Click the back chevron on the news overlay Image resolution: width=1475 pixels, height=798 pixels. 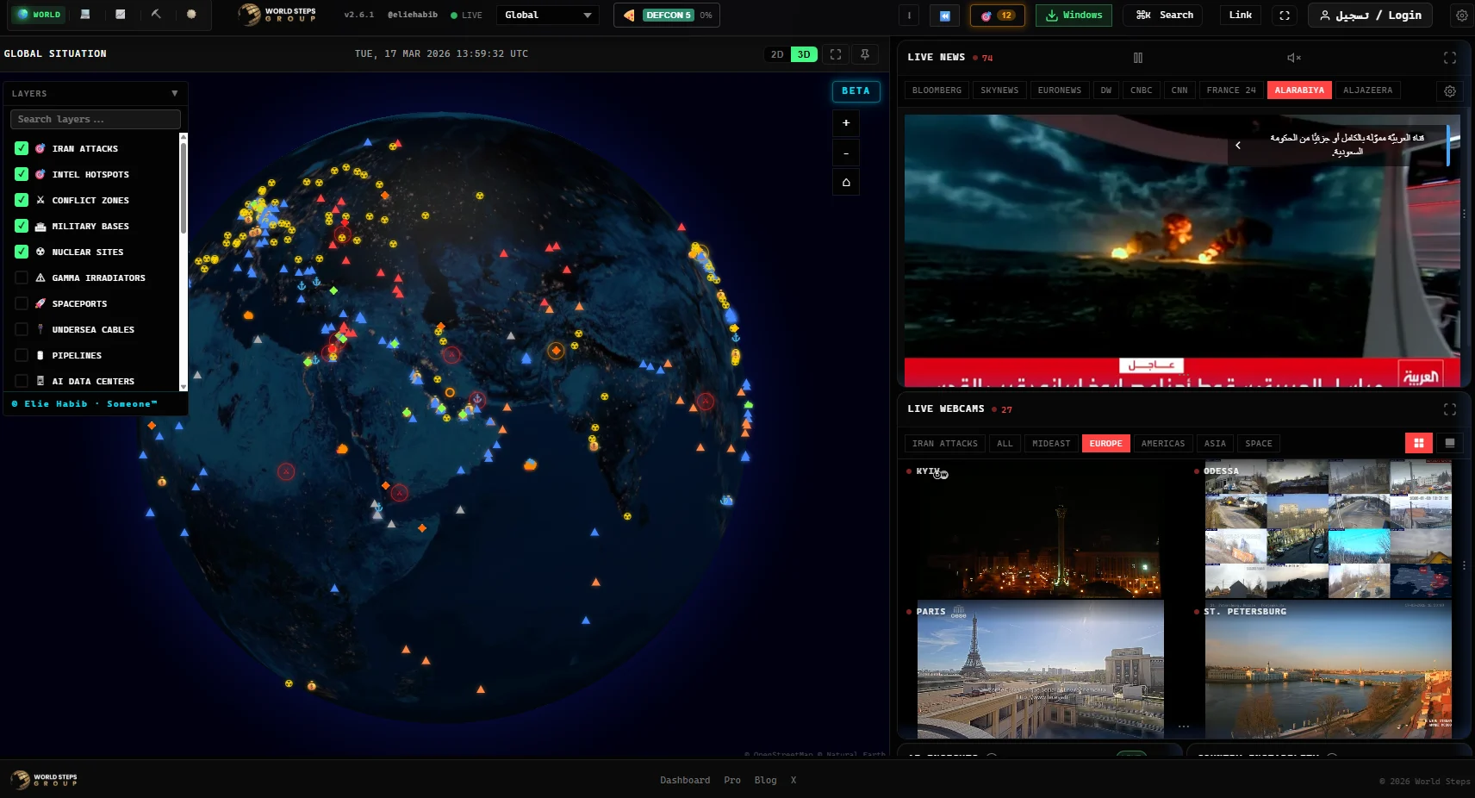[1238, 145]
